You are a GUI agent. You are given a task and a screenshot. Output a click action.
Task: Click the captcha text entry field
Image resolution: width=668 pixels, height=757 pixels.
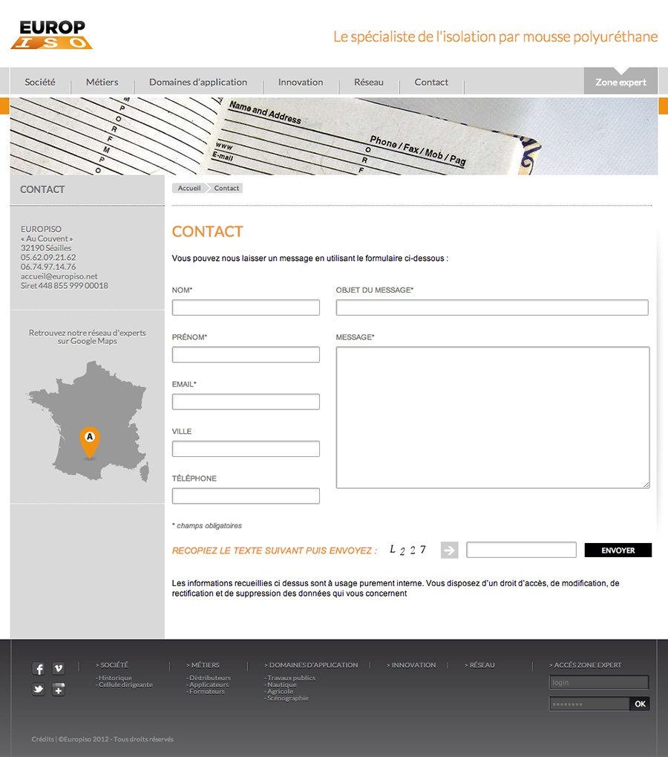click(521, 550)
